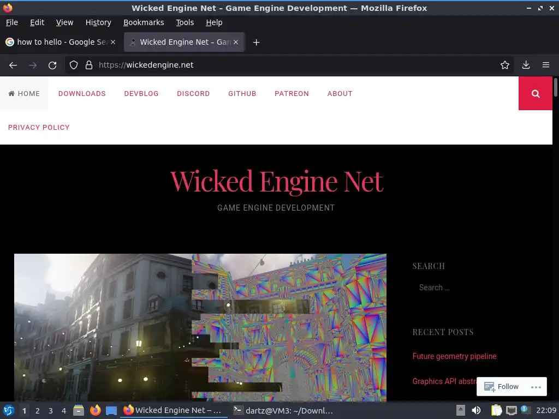Open a new tab with the plus button
Viewport: 559px width, 419px height.
tap(256, 43)
